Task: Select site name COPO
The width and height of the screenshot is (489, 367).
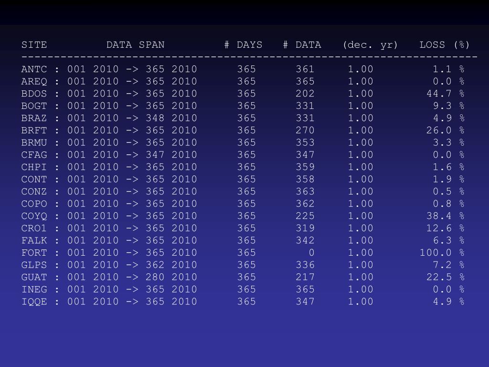Action: pyautogui.click(x=34, y=204)
